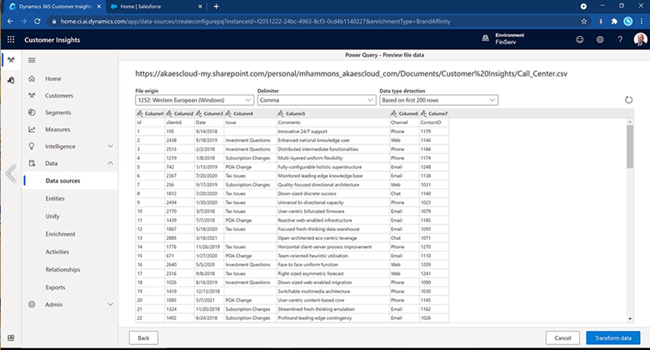This screenshot has height=350, width=650.
Task: Open the Data type detection dropdown
Action: click(438, 100)
